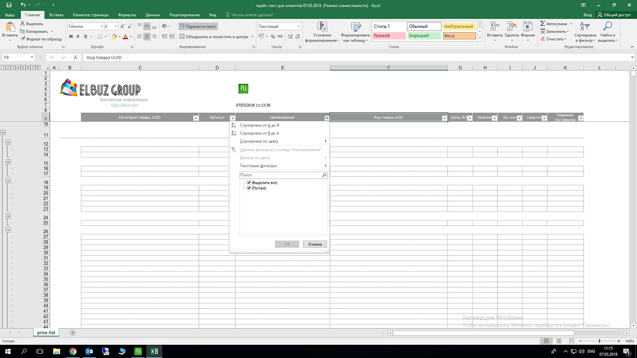Open number format dropdown (Текстовый)
Viewport: 637px width, 358px height.
click(299, 27)
